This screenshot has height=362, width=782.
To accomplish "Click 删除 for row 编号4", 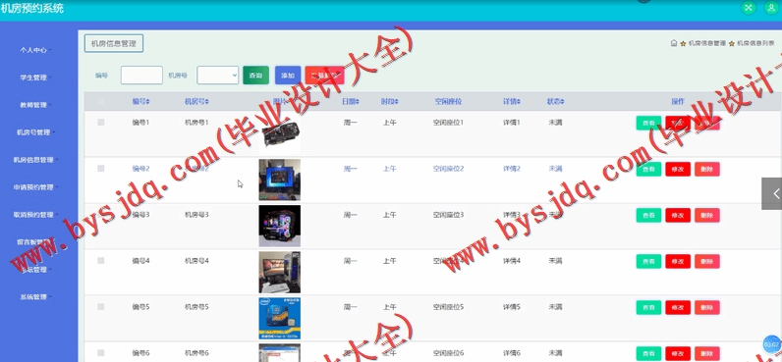I will [707, 261].
